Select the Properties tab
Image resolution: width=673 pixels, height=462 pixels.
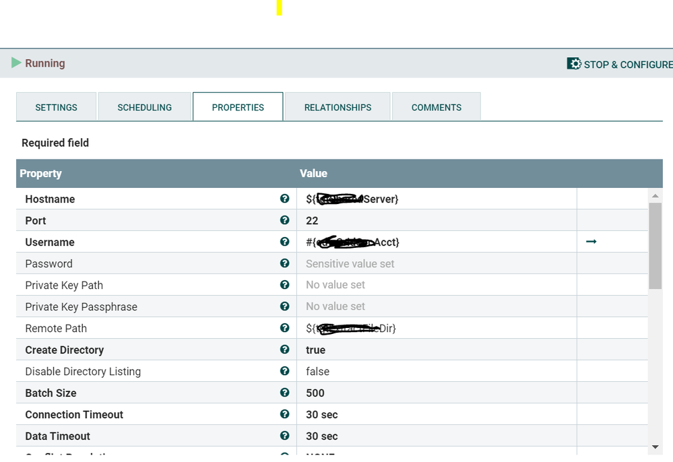(x=238, y=107)
